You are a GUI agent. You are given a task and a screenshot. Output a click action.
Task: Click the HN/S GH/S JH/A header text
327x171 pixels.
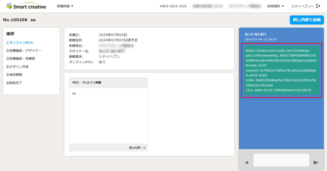(x=173, y=6)
